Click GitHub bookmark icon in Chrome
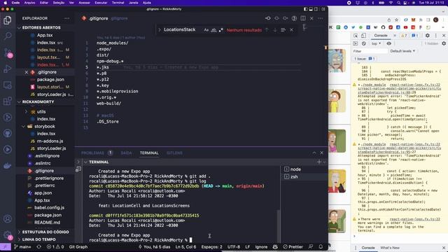Viewport: 448px width, 252px height. (x=383, y=27)
